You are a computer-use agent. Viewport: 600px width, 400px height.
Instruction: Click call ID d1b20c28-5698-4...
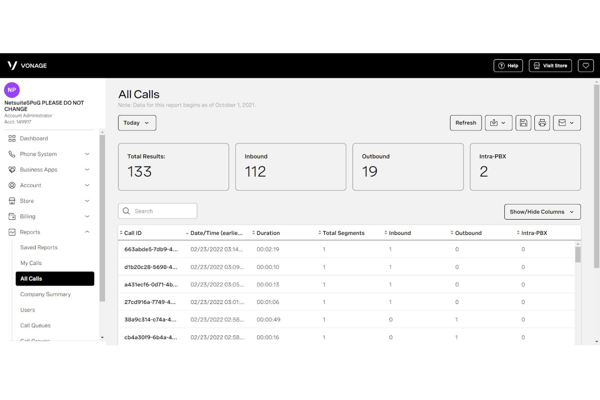click(151, 267)
